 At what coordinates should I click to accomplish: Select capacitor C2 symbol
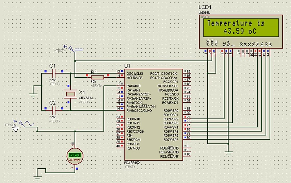coord(54,110)
